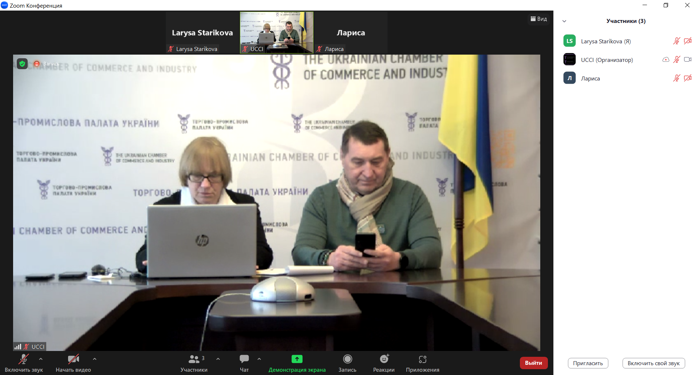Click Пригласить invite button
Screen dimensions: 699x375
588,363
